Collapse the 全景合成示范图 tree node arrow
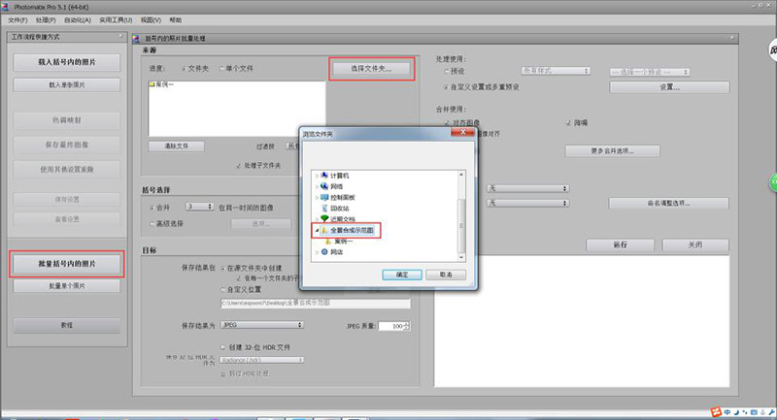Screen dimensions: 777x420 [x=314, y=231]
